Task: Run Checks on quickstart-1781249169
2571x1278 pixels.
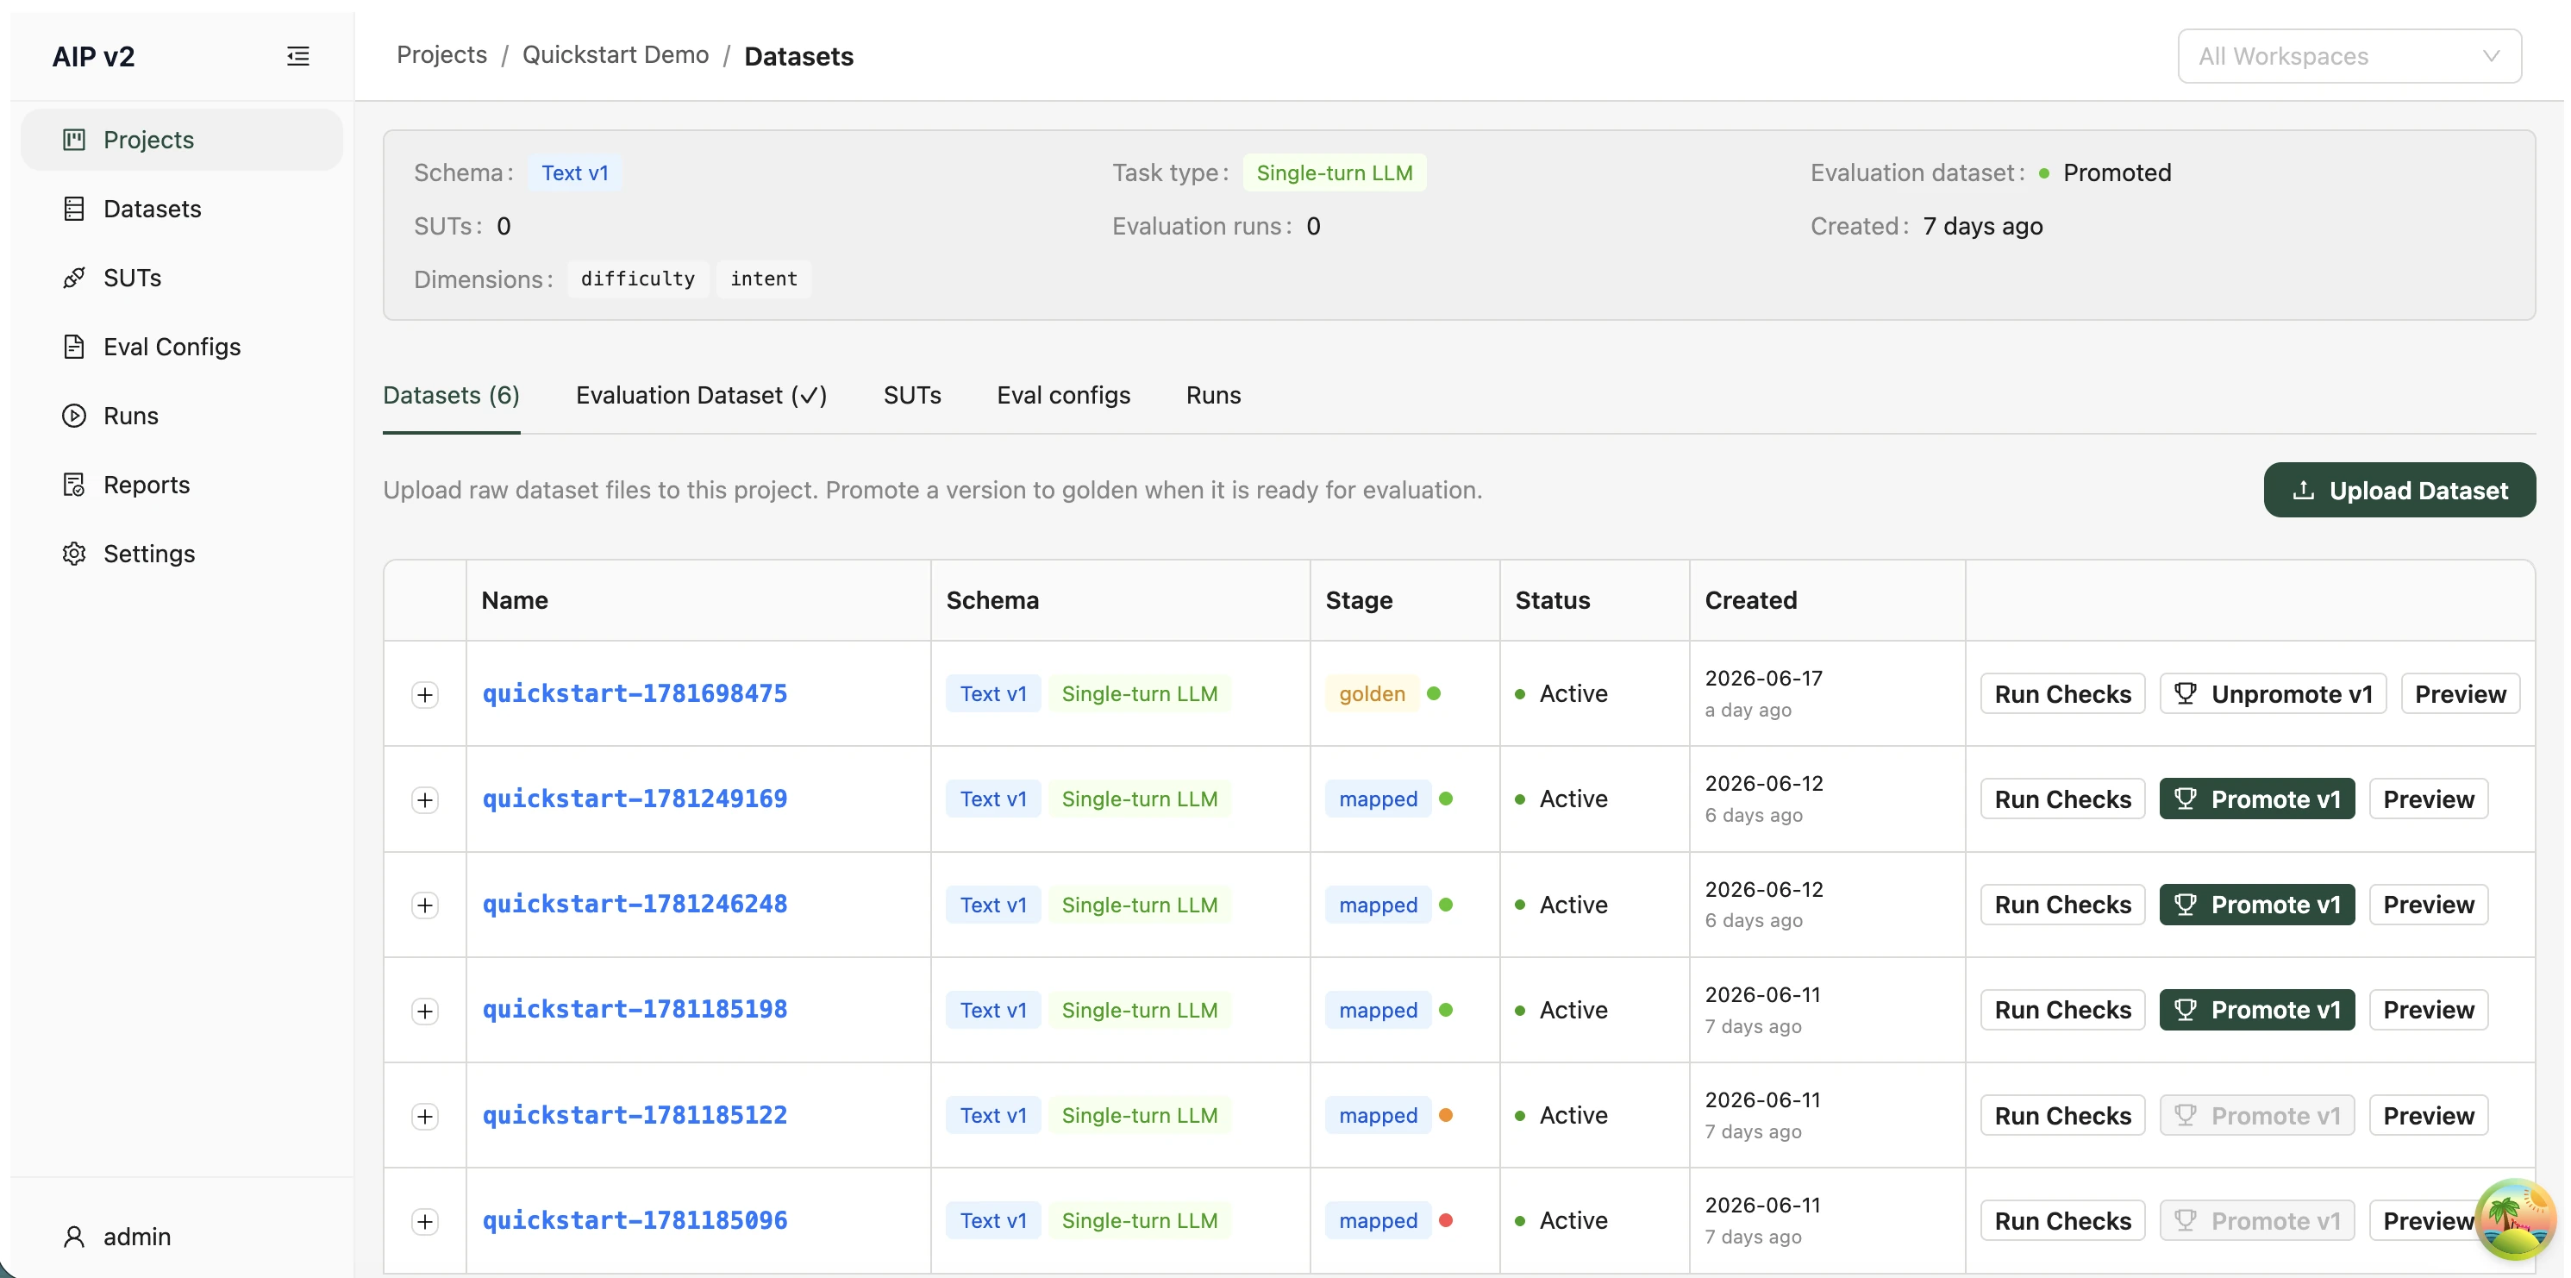Action: pos(2062,799)
